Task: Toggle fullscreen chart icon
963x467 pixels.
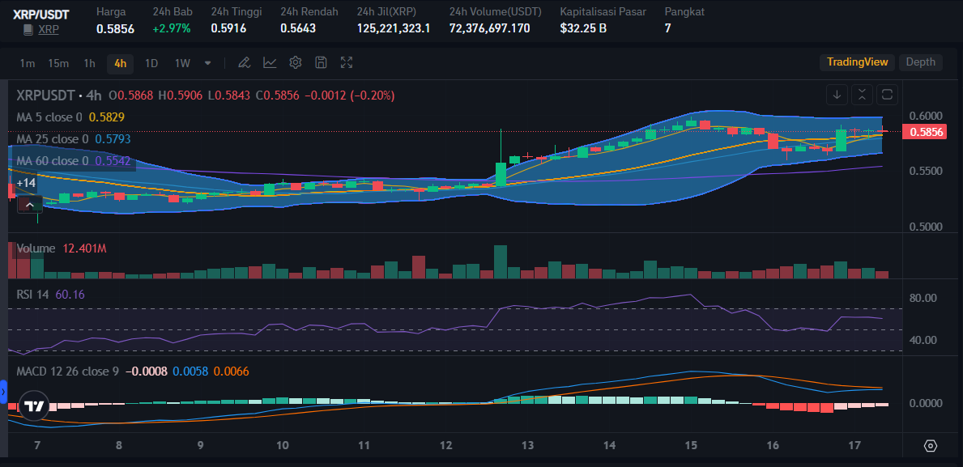Action: [x=347, y=62]
